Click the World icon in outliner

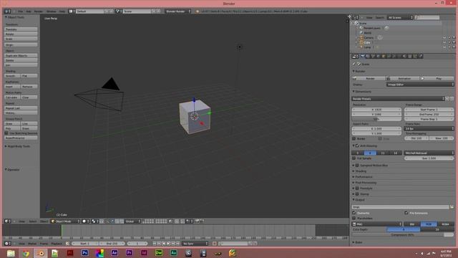pos(361,33)
